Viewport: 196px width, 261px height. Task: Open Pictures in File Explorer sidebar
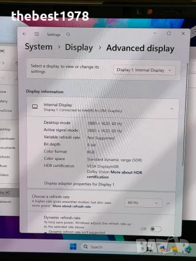5,157
